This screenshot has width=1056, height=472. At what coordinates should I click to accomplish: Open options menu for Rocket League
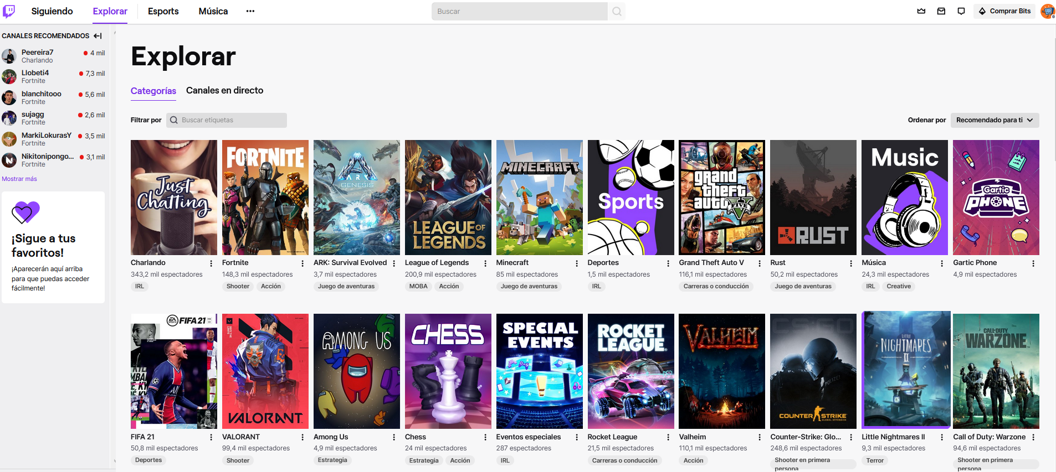668,437
